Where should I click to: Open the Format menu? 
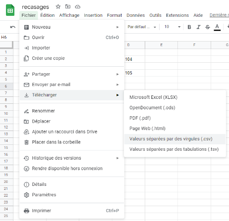pos(114,15)
